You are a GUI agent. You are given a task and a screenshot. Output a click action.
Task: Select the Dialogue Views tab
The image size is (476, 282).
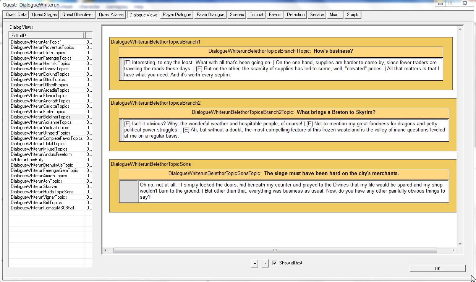pos(143,15)
